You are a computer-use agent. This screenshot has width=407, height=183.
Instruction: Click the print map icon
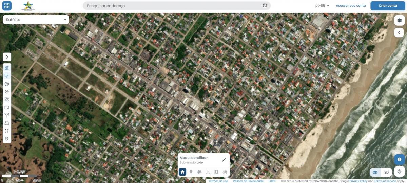tap(7, 123)
